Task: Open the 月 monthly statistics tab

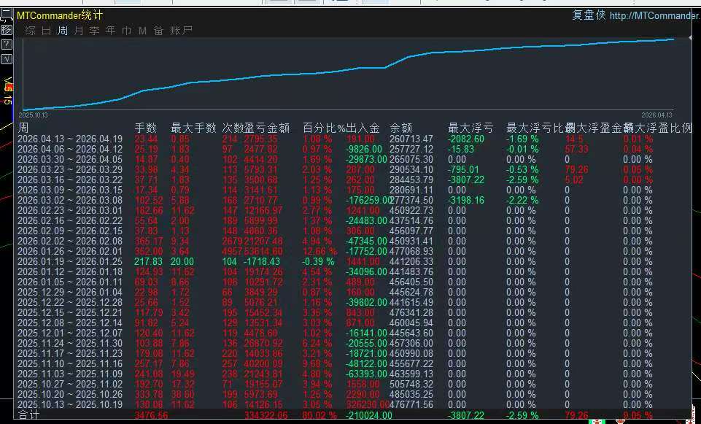Action: [x=78, y=31]
